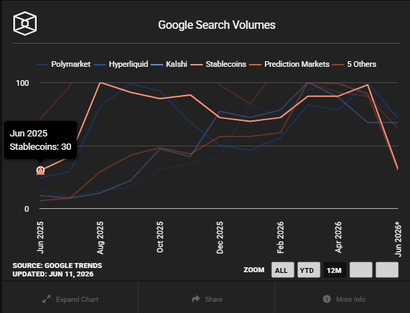Screen dimensions: 410x313
Task: Click the Jun 2025 Stablecoins data point
Action: (40, 171)
